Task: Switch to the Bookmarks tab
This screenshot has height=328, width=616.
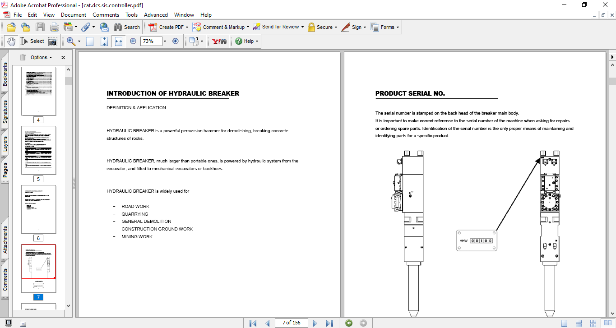Action: point(5,74)
